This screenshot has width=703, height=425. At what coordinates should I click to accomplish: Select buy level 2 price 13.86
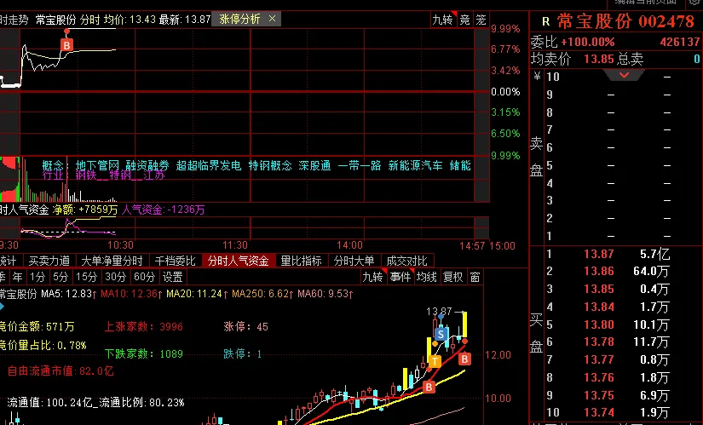(x=598, y=271)
